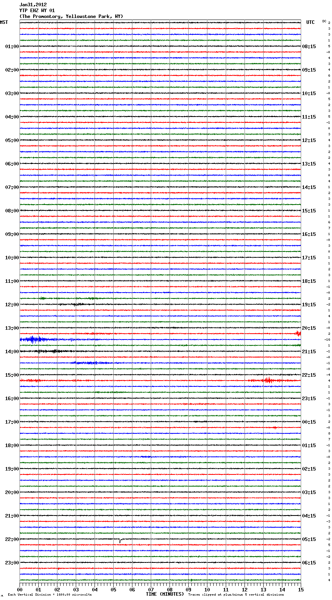Select the 02:00 MST time label
This screenshot has height=600, width=332.
click(12, 70)
